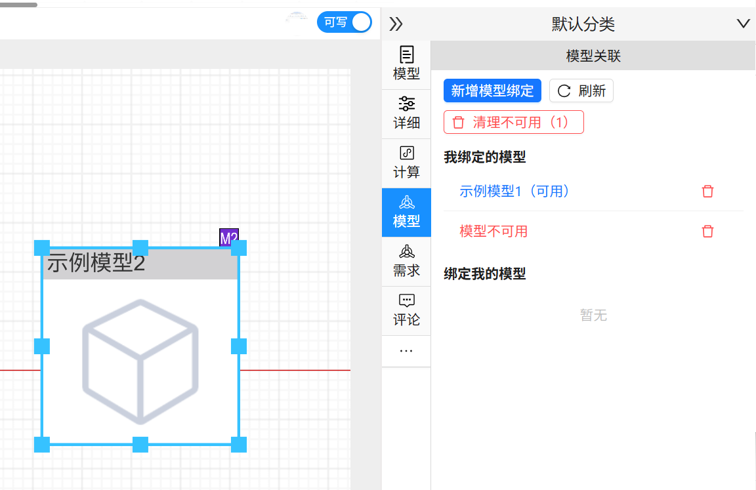Click the 清理不可用 (1) button
Screen dimensions: 756x490
point(513,122)
